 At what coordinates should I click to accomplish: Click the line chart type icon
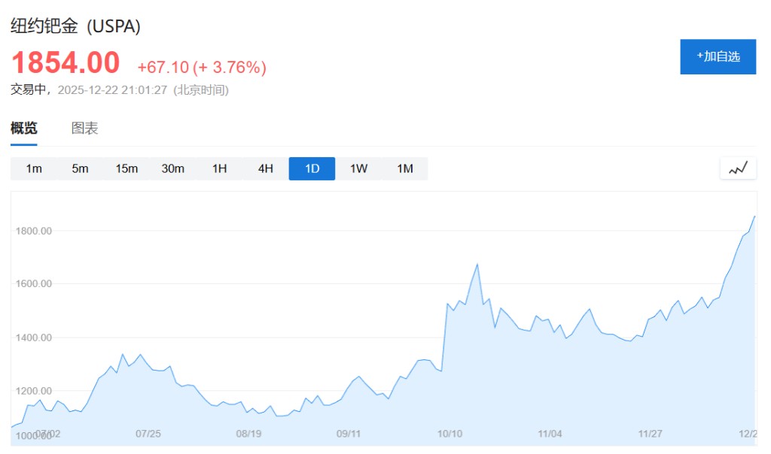pos(738,168)
